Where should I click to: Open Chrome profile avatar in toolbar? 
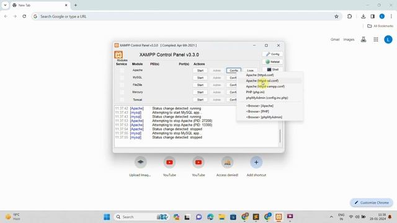coord(382,17)
